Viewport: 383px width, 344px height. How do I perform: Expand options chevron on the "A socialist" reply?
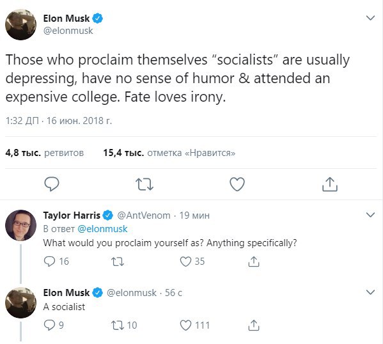[371, 292]
